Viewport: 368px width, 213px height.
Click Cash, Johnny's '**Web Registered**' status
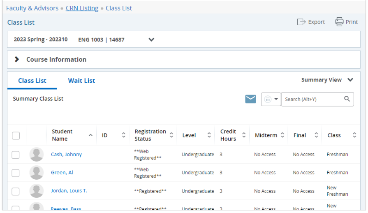pos(148,155)
